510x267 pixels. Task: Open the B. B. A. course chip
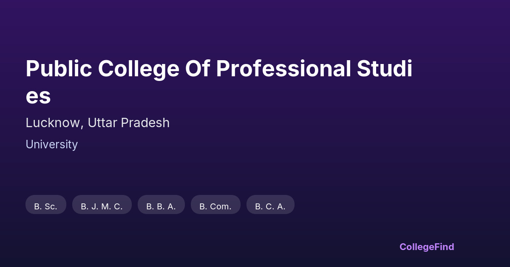pos(161,206)
